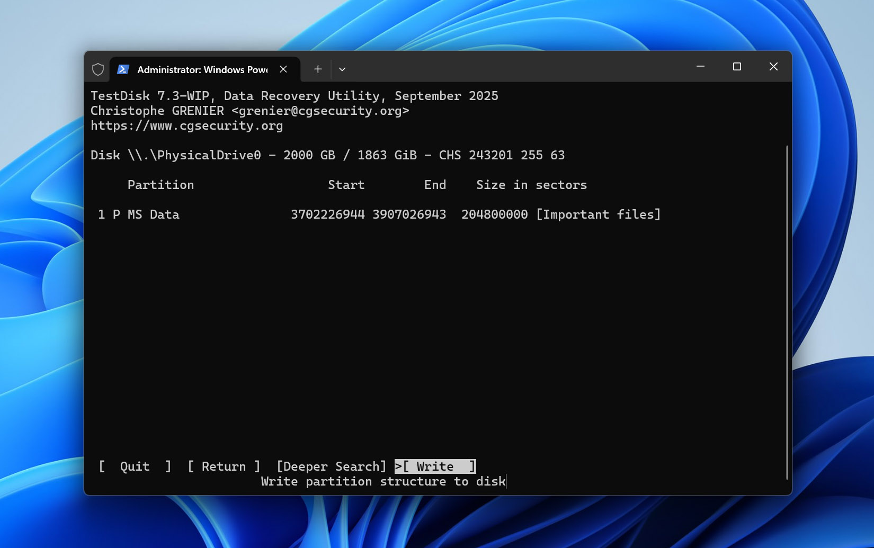The height and width of the screenshot is (548, 874).
Task: Click the size value 204800000
Action: point(495,214)
